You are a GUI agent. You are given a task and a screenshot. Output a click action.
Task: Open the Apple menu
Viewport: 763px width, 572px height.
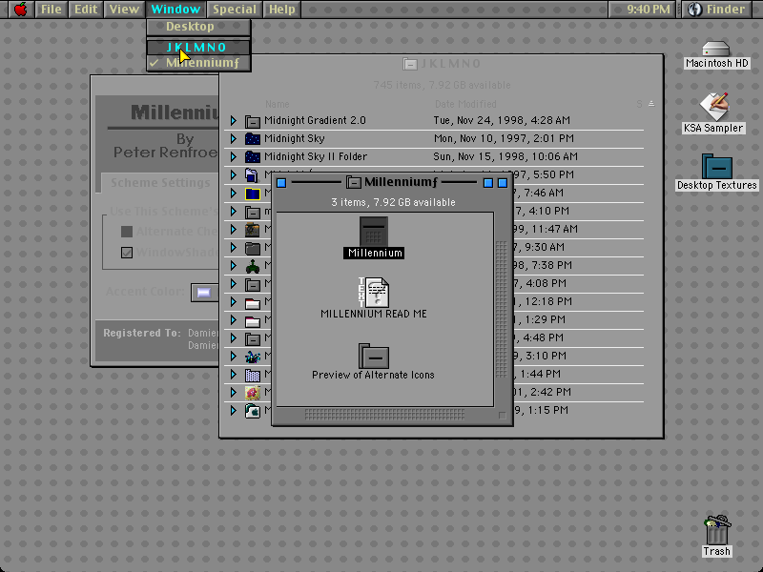[20, 10]
